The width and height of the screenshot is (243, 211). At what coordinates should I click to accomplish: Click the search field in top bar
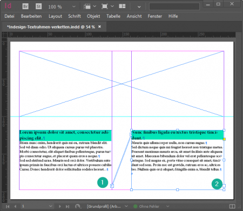174,6
